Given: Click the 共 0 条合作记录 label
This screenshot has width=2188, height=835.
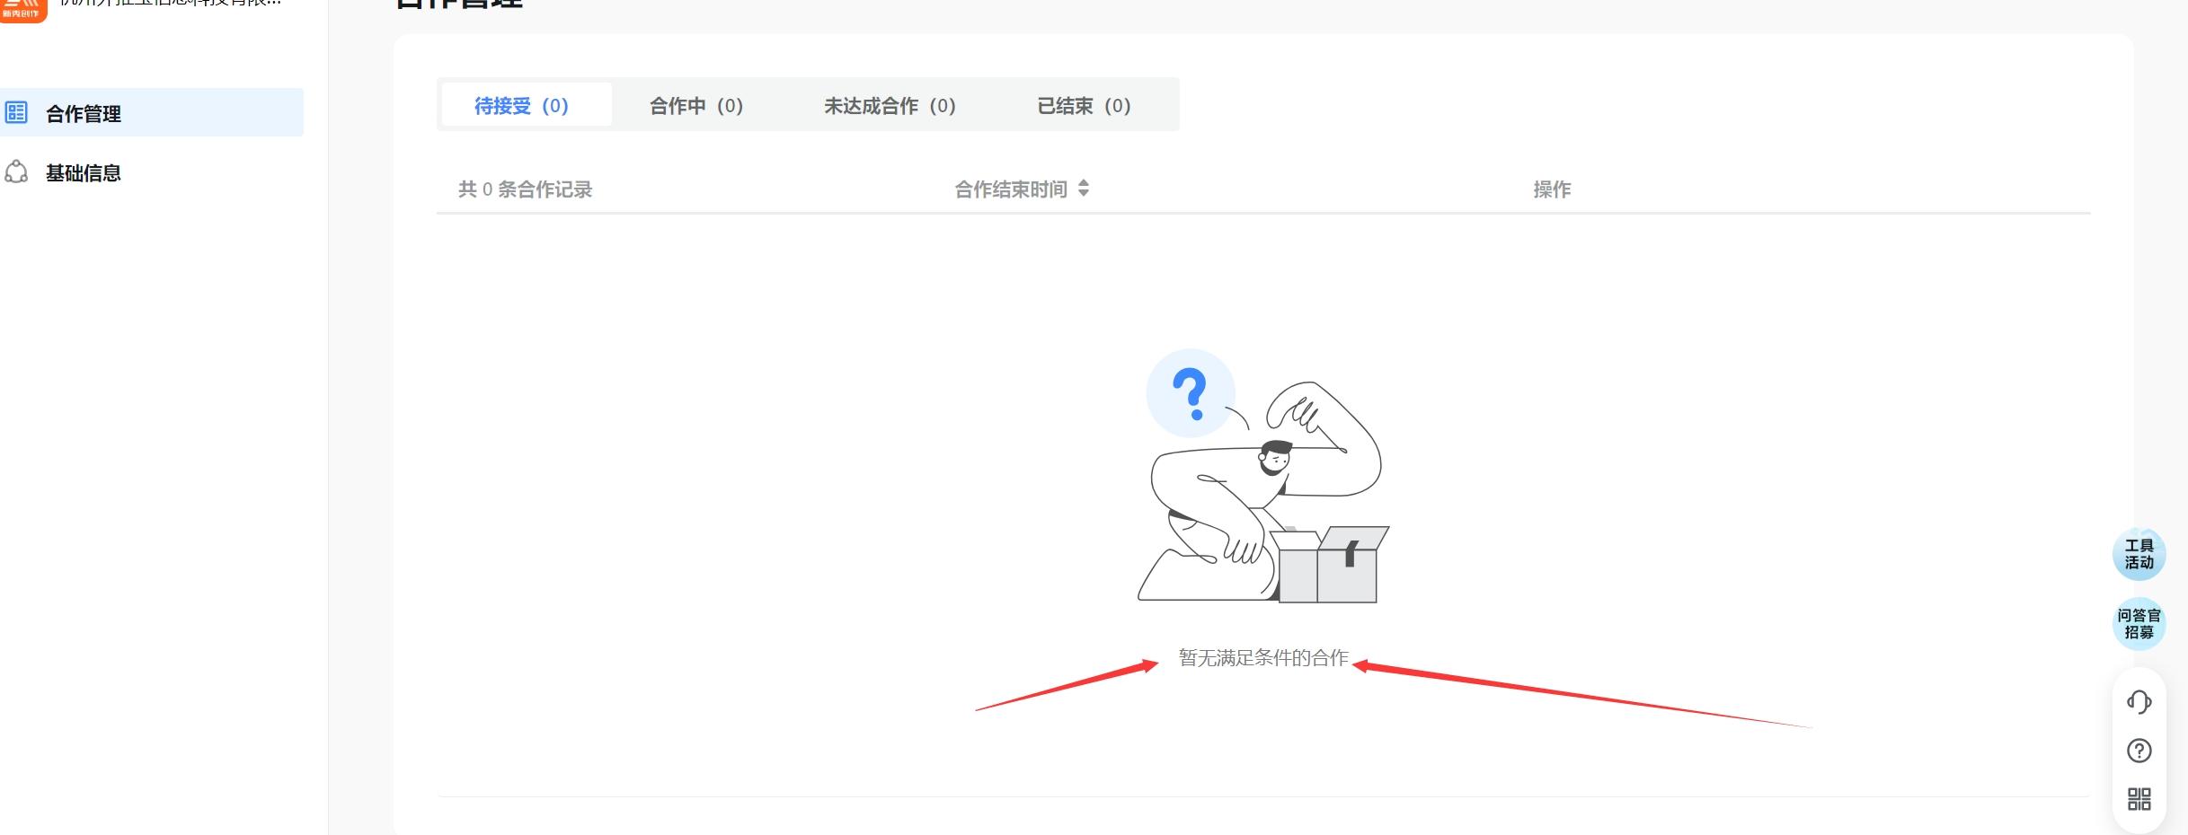Looking at the screenshot, I should click(526, 189).
